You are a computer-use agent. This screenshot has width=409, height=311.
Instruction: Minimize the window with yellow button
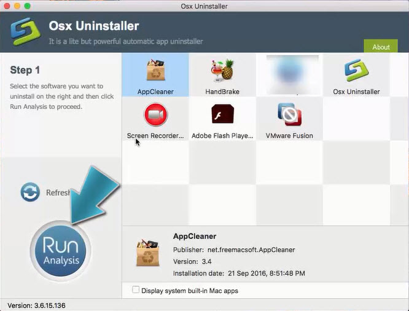(17, 6)
